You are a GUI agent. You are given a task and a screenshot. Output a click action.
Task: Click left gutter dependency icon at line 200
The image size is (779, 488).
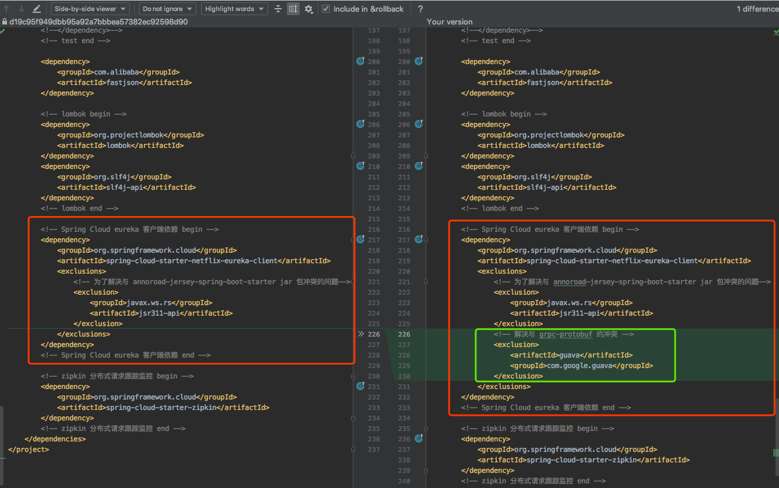[x=360, y=62]
